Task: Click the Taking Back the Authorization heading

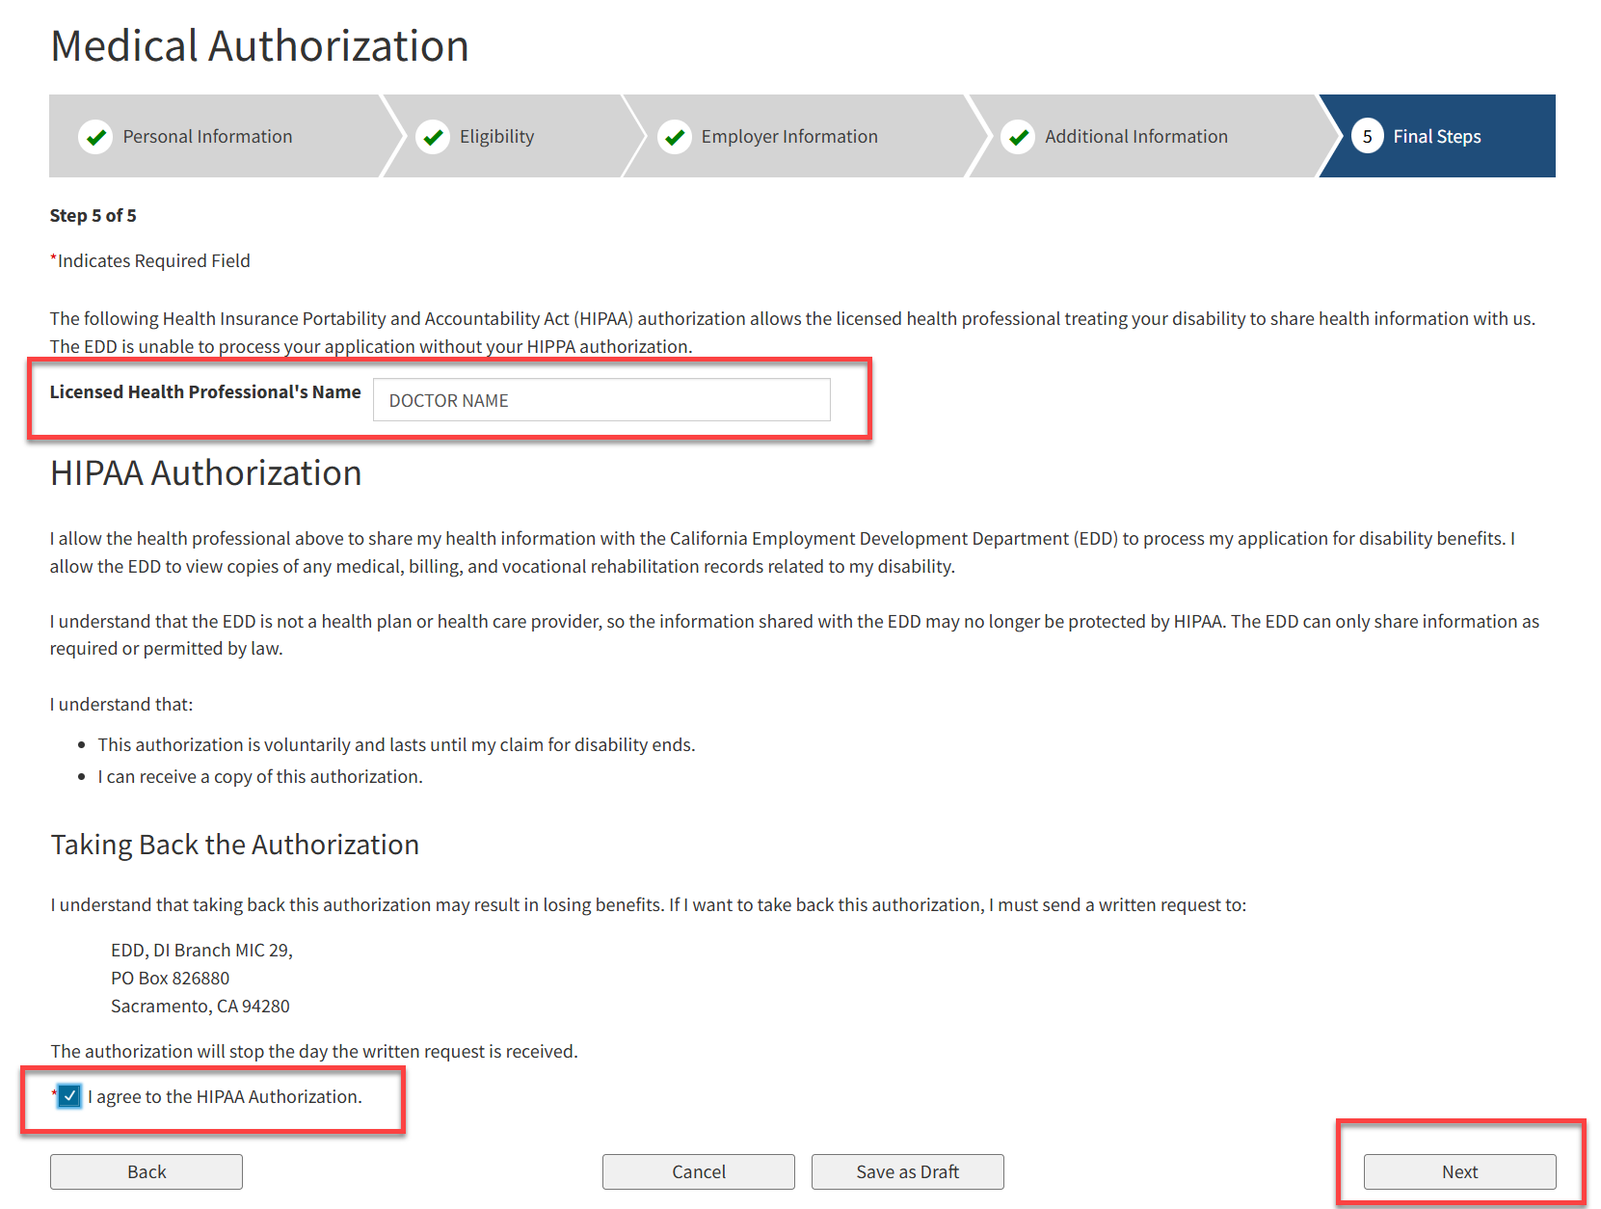Action: click(x=234, y=845)
